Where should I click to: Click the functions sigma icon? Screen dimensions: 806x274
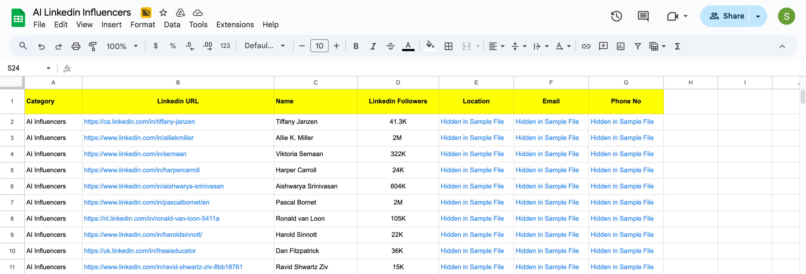(677, 46)
